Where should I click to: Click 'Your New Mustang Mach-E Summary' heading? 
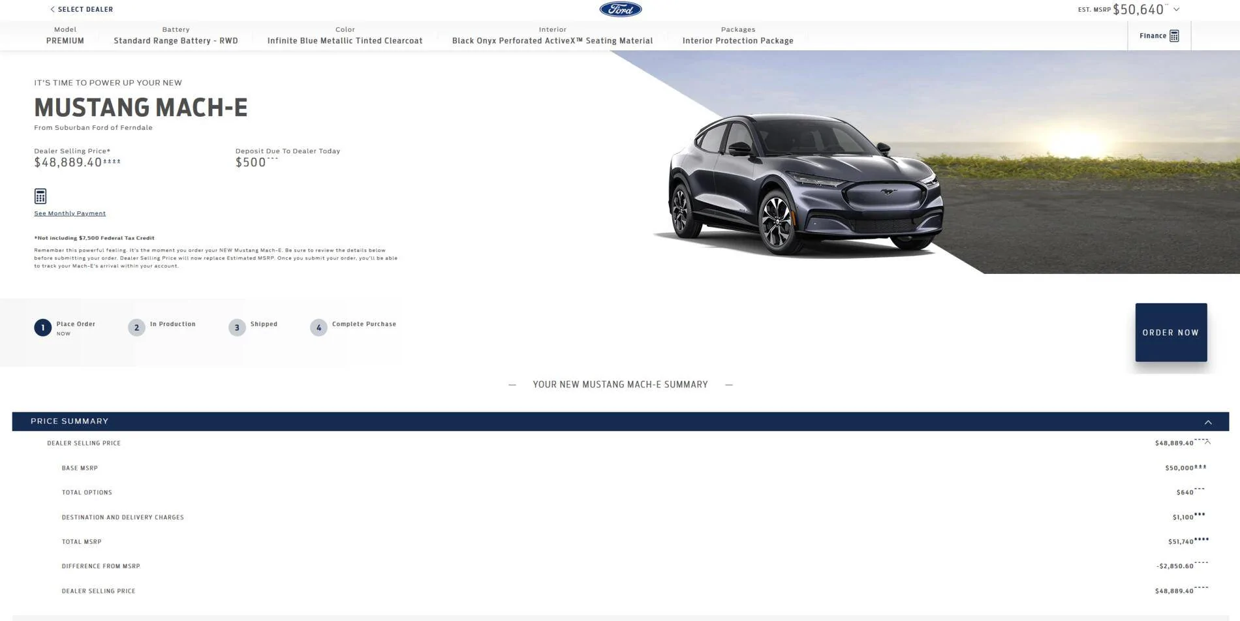pos(620,385)
